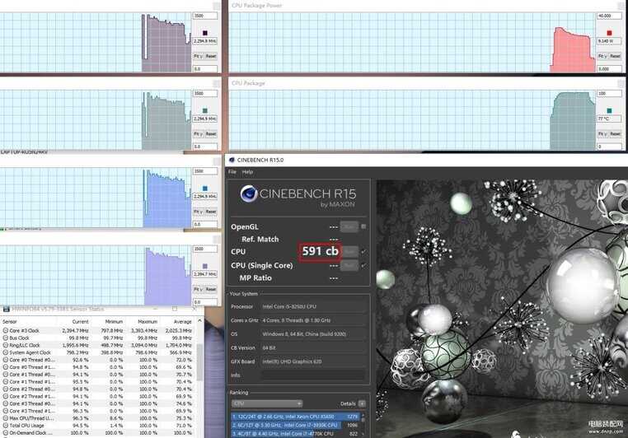Open the Ranking CPU dropdown
The image size is (628, 438).
click(x=267, y=403)
